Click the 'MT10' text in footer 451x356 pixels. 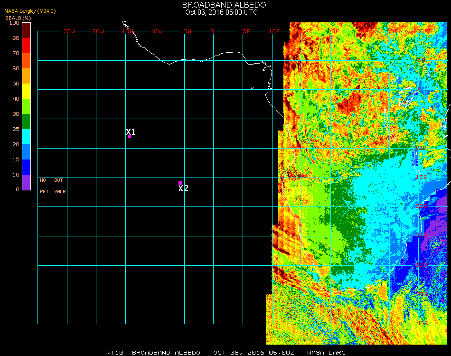pos(115,353)
